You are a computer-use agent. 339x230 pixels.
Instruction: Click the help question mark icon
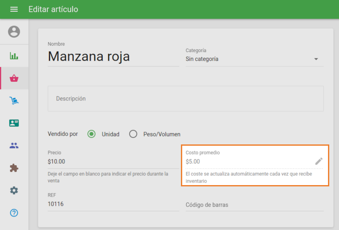point(14,213)
